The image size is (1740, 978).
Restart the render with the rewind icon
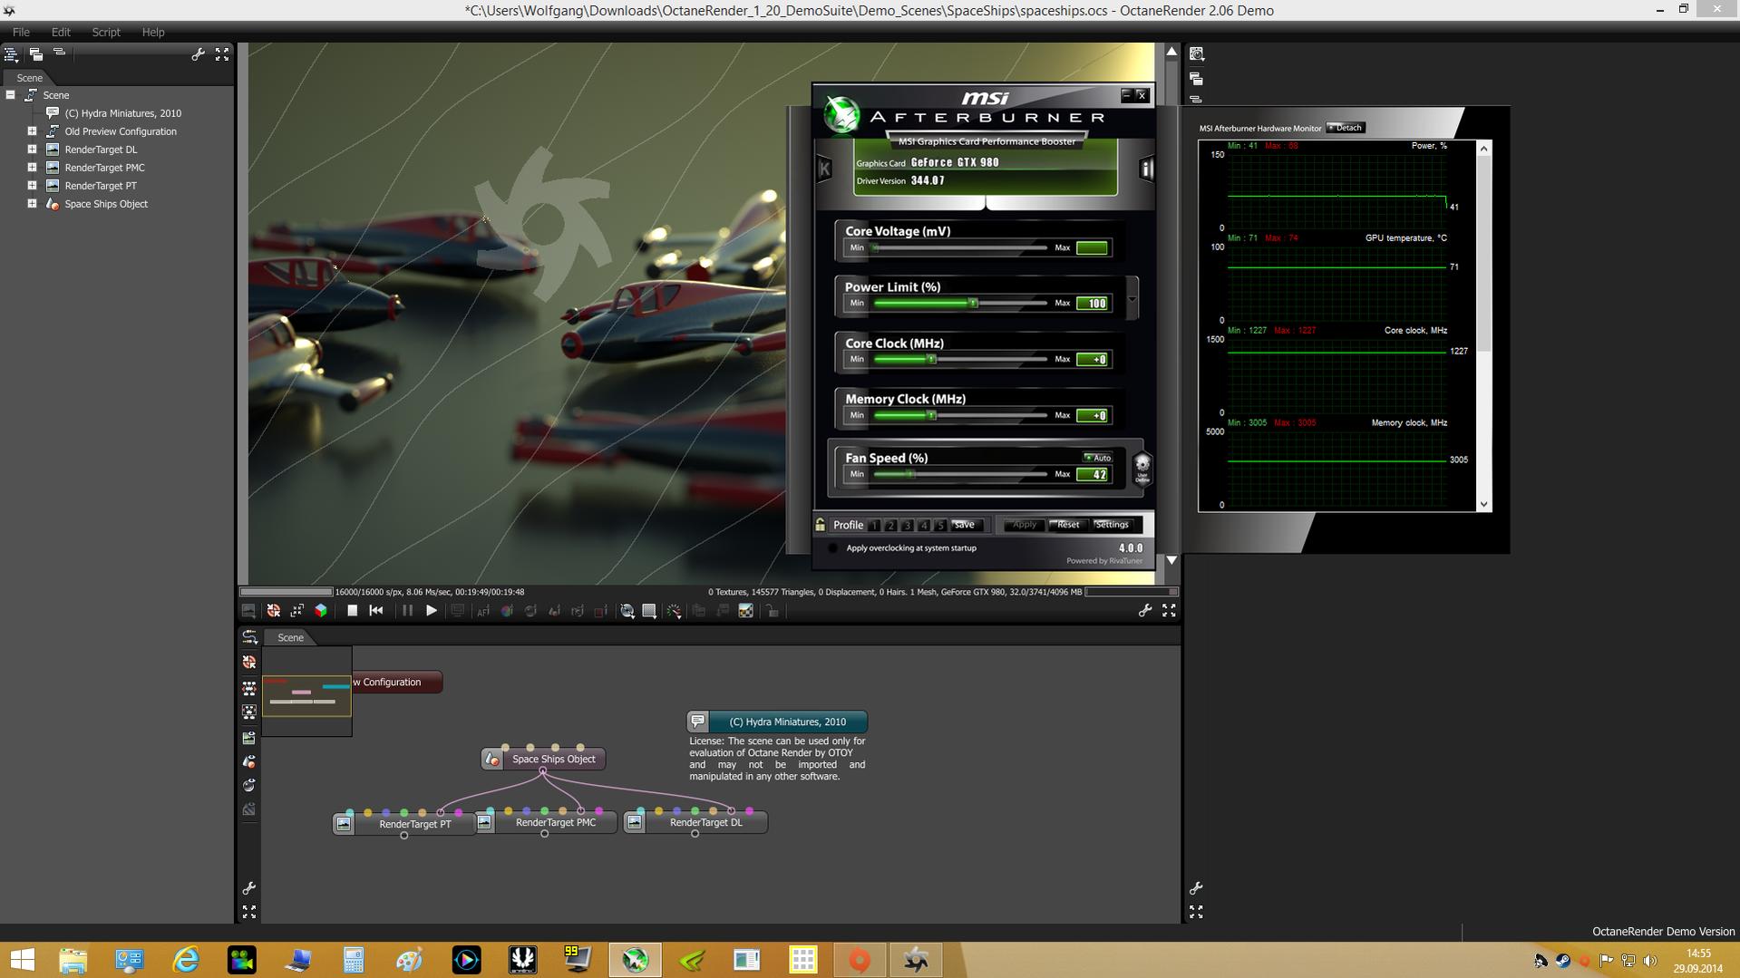pos(376,611)
